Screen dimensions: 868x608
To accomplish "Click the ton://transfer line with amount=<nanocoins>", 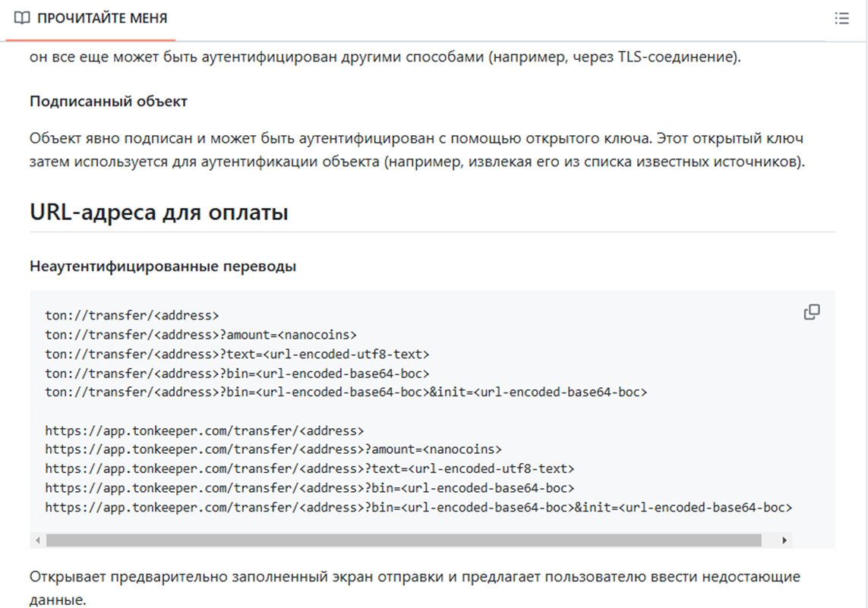I will point(200,334).
